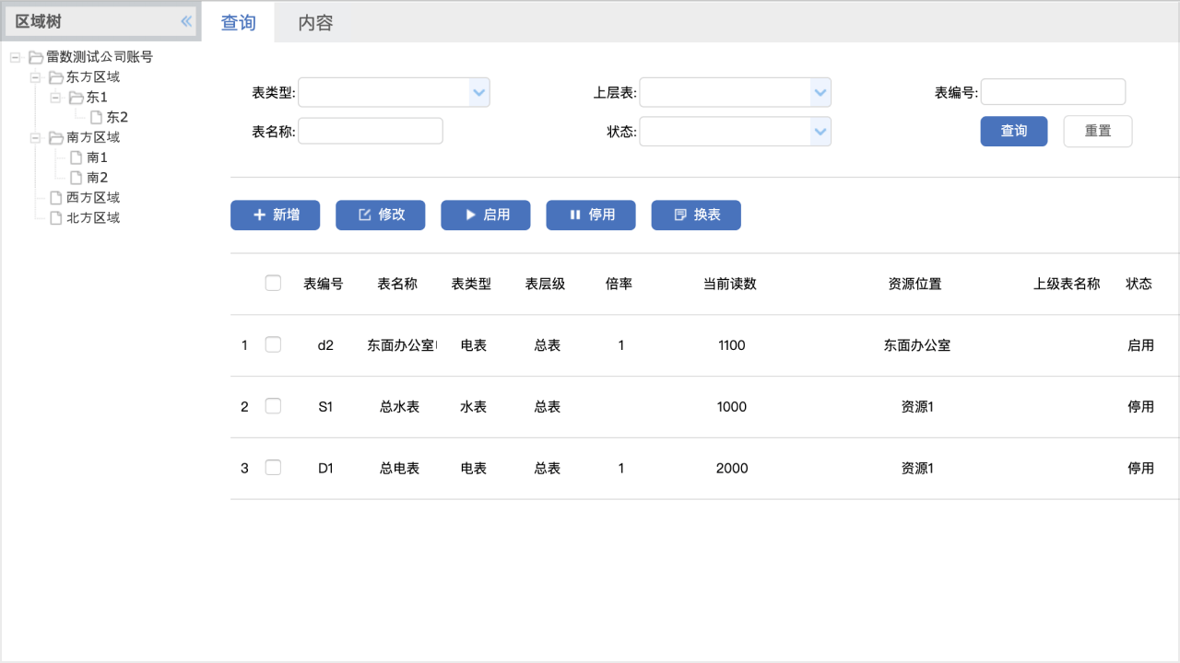Click file icon next to 南1
The height and width of the screenshot is (663, 1180).
pyautogui.click(x=77, y=157)
